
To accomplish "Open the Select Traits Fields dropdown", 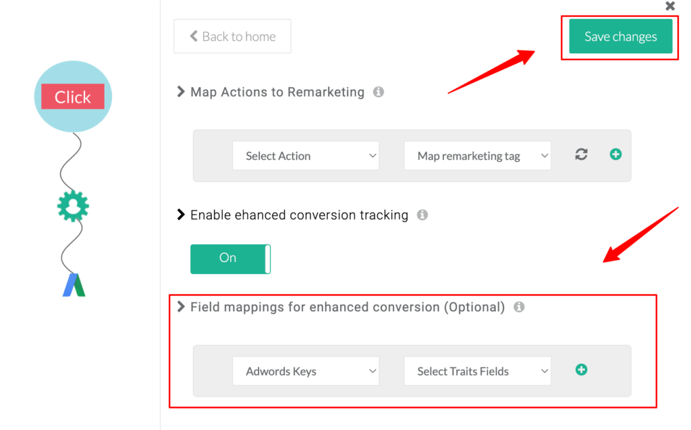I will pyautogui.click(x=477, y=371).
